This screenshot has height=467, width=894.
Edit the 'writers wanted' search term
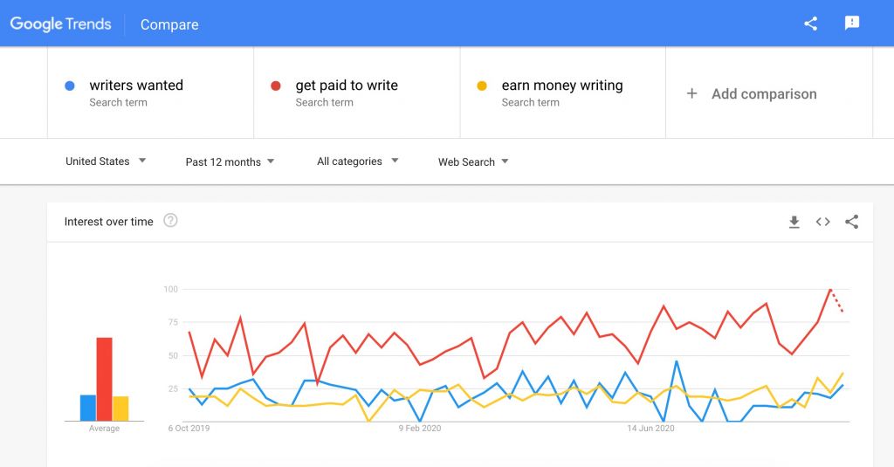point(136,86)
